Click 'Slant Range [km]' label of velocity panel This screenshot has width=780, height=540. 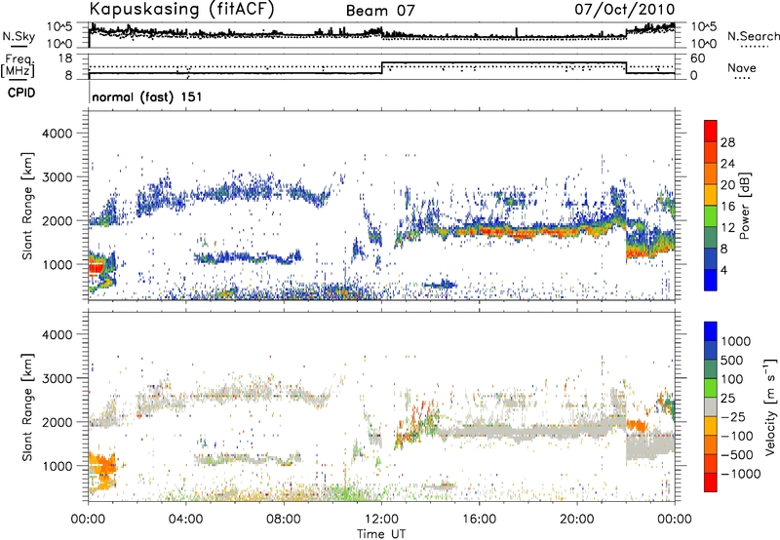click(x=27, y=407)
